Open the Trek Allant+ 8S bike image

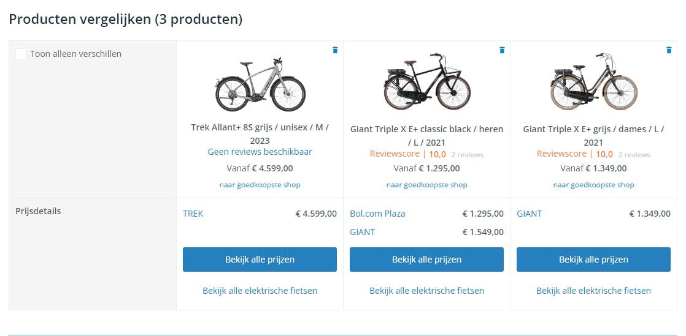[260, 84]
